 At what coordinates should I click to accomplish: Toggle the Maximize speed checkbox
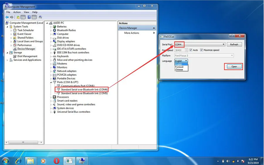[x=201, y=50]
